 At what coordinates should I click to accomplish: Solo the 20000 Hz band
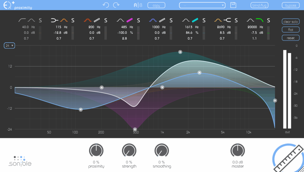[x=268, y=20]
